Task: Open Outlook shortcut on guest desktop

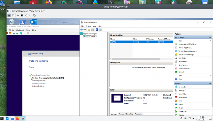Action: coord(34,22)
